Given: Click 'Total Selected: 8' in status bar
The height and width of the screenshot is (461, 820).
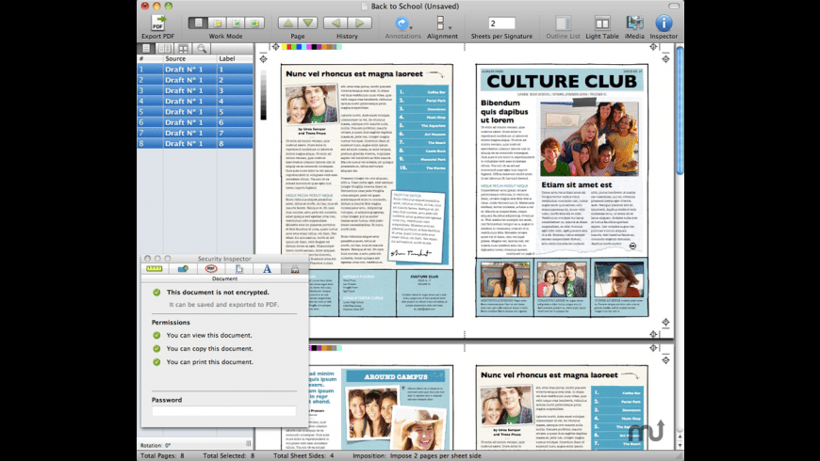Looking at the screenshot, I should [228, 455].
